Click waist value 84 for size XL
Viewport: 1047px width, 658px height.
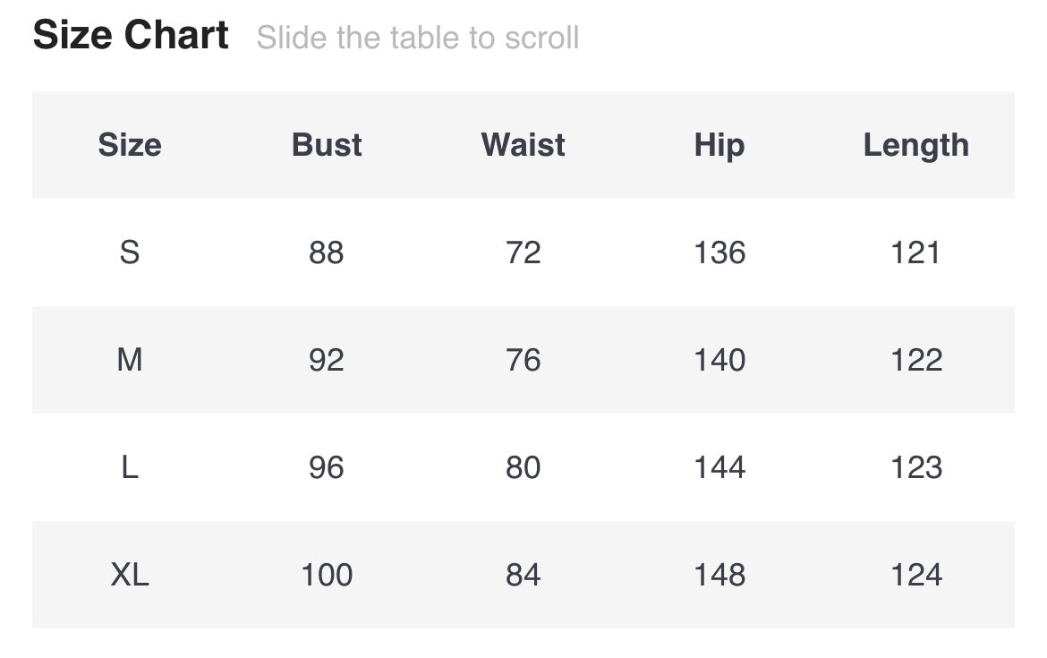click(x=523, y=575)
